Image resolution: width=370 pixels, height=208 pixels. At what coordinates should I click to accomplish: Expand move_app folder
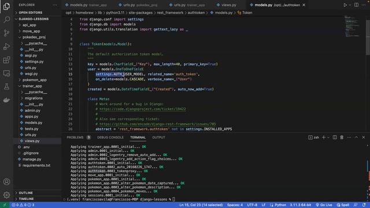pos(31,31)
